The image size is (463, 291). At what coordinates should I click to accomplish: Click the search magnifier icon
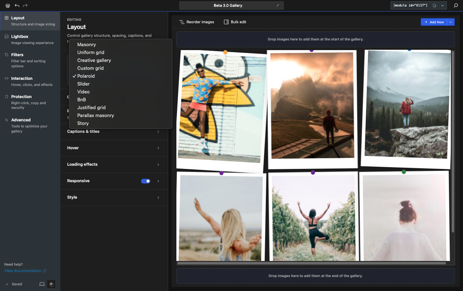click(456, 6)
